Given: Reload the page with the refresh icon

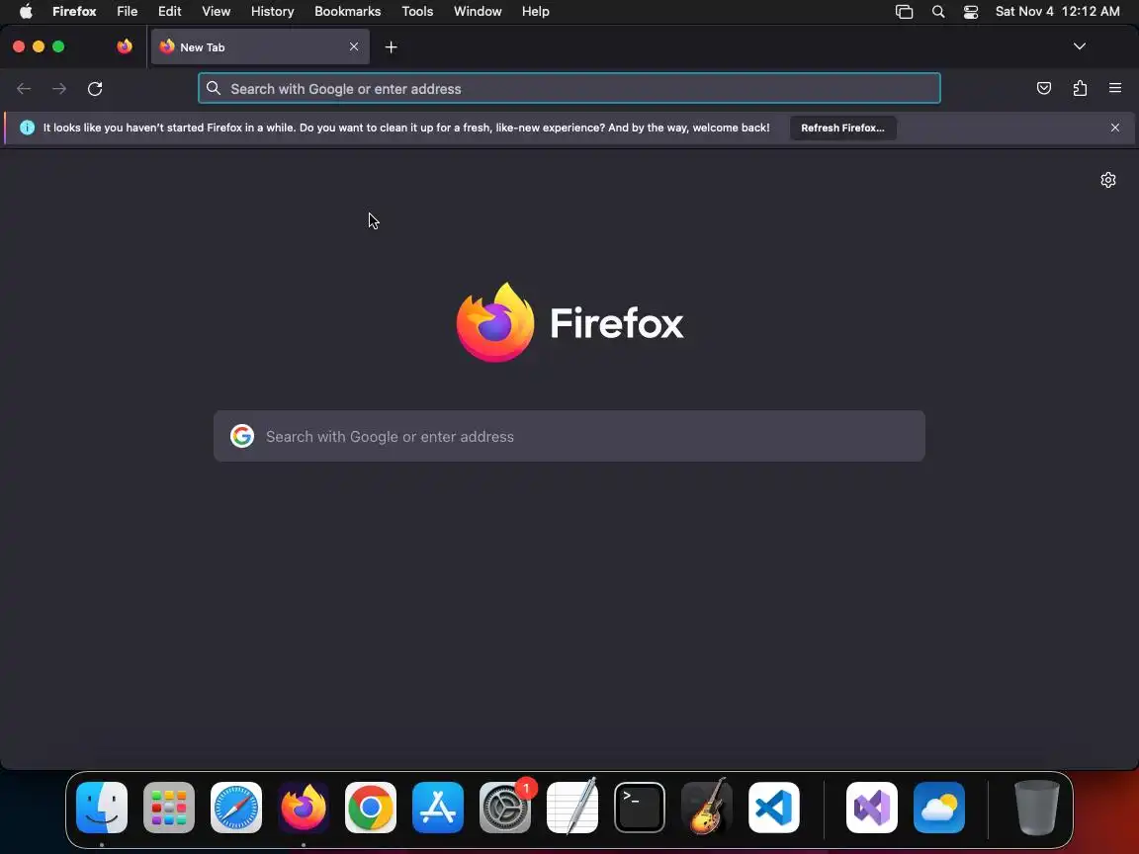Looking at the screenshot, I should point(95,89).
